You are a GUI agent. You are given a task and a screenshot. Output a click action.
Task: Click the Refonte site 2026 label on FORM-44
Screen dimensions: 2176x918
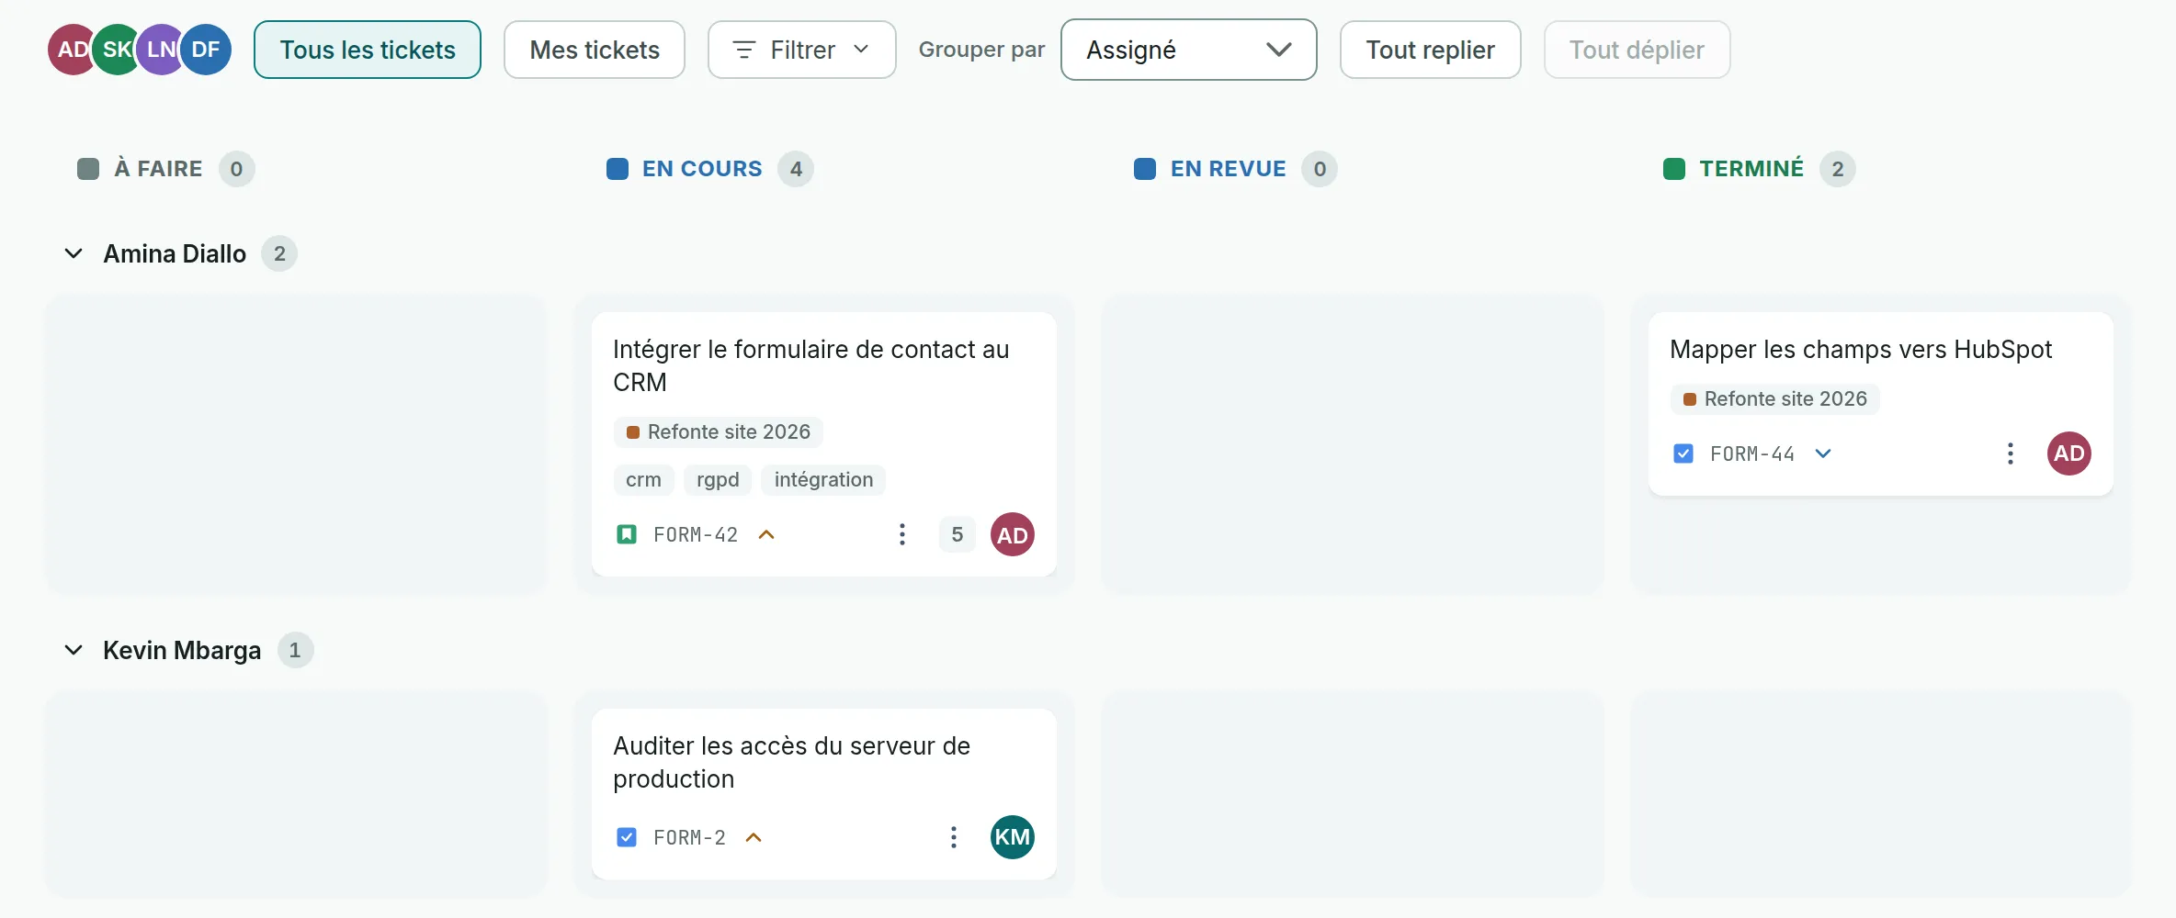(1775, 398)
